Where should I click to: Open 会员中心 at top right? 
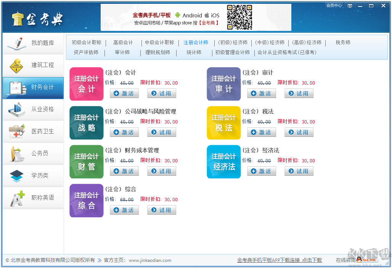333,5
